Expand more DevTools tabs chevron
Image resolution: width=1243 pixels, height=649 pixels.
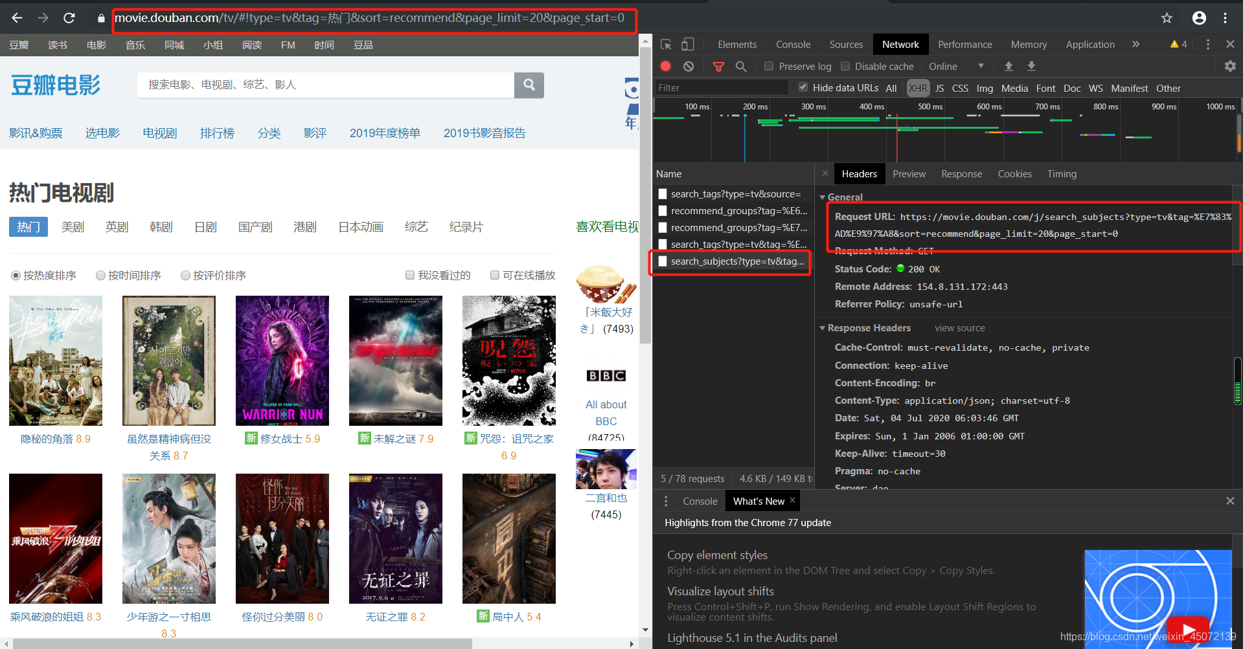[1135, 44]
